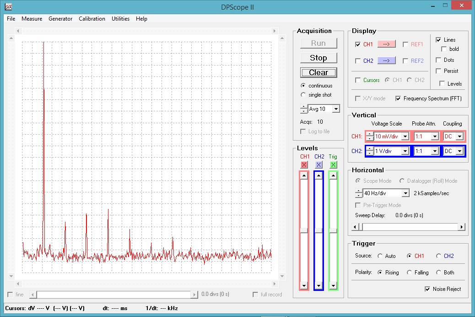Click the 40 Hz/div spinner arrows
The width and height of the screenshot is (475, 317).
[359, 193]
